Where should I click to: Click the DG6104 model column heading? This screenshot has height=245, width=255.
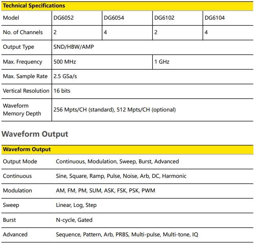[x=215, y=18]
